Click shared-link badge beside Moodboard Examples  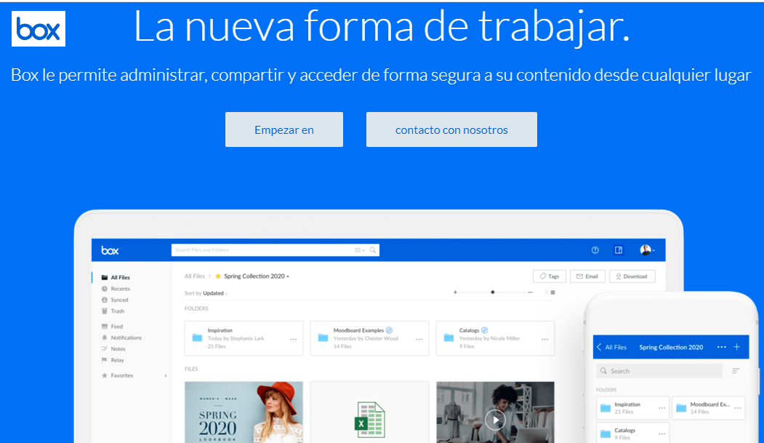(390, 330)
